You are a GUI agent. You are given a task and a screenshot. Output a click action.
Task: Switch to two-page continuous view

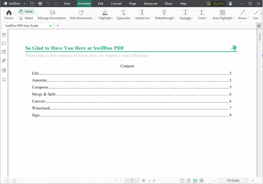point(202,180)
